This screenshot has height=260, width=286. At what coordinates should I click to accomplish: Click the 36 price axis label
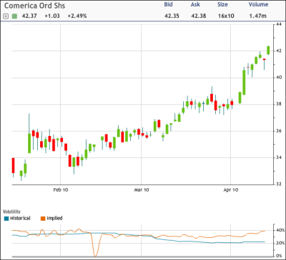279,131
